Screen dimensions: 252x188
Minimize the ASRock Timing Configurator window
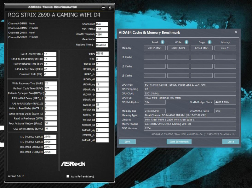click(103, 8)
